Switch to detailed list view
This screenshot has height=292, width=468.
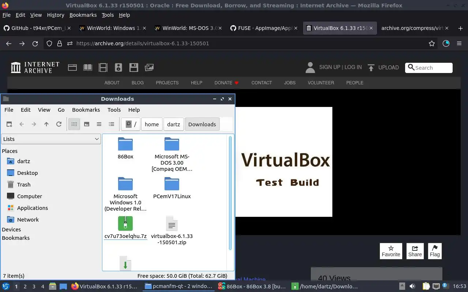point(112,124)
